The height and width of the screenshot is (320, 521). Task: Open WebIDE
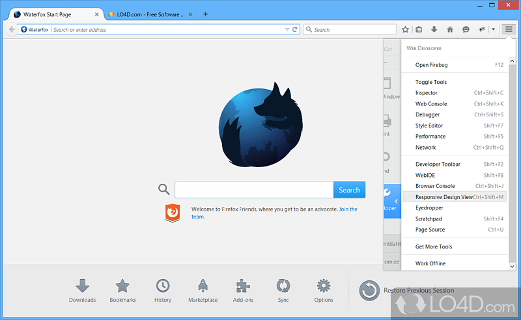coord(455,175)
